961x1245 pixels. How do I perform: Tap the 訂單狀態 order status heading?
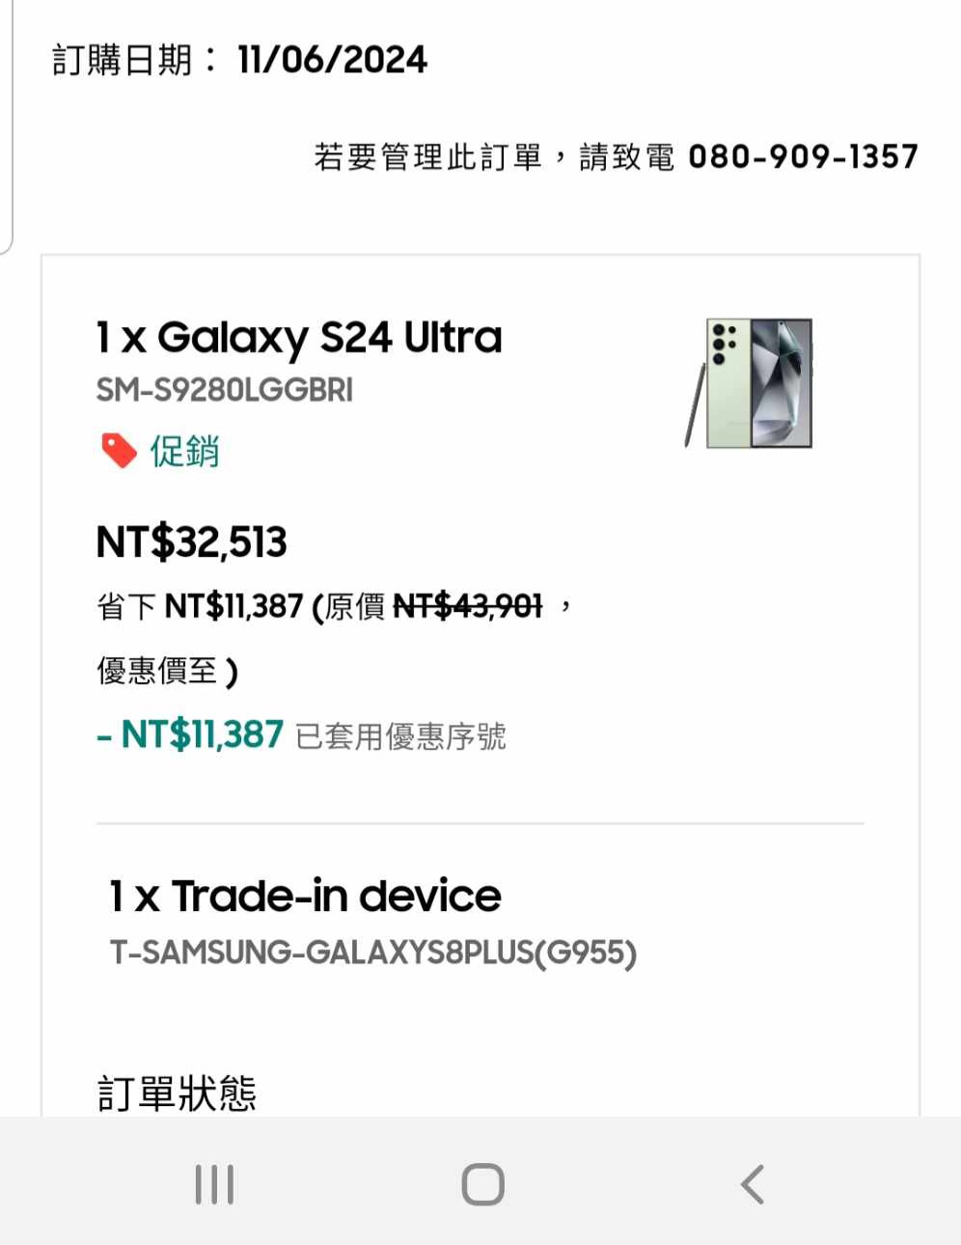coord(177,1093)
